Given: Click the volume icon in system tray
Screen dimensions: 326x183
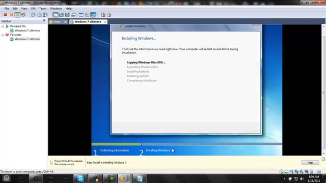Looking at the screenshot, I should click(302, 178).
